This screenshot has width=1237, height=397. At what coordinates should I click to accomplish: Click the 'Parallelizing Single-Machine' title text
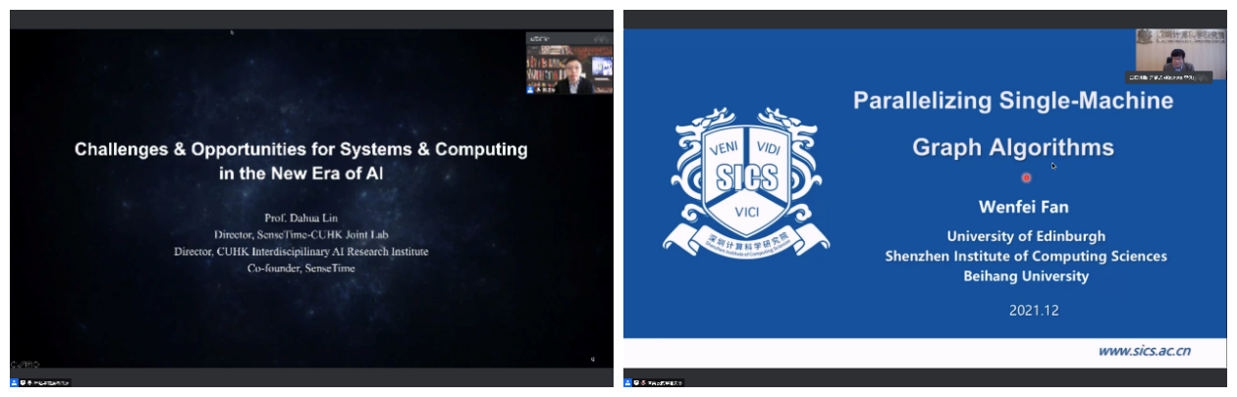1012,100
